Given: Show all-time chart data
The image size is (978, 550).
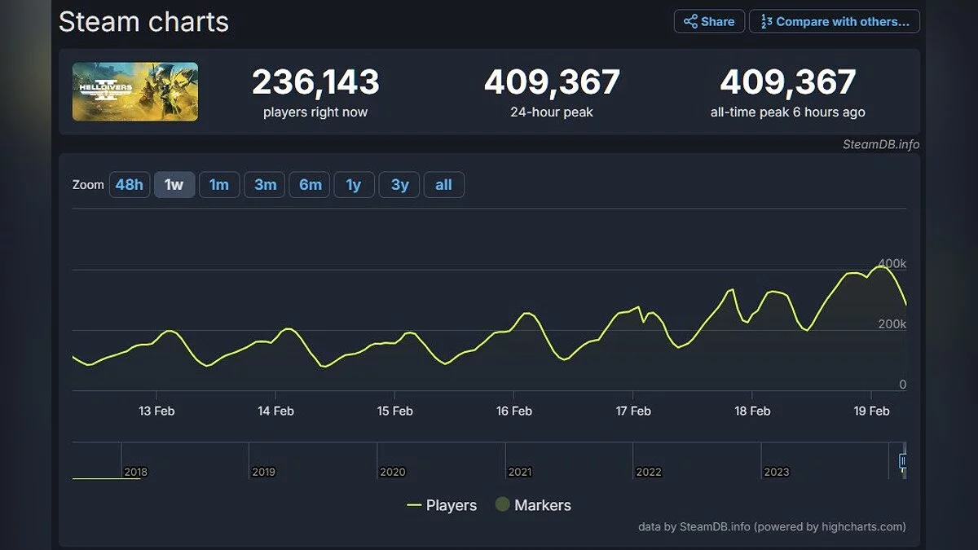Looking at the screenshot, I should pos(443,185).
